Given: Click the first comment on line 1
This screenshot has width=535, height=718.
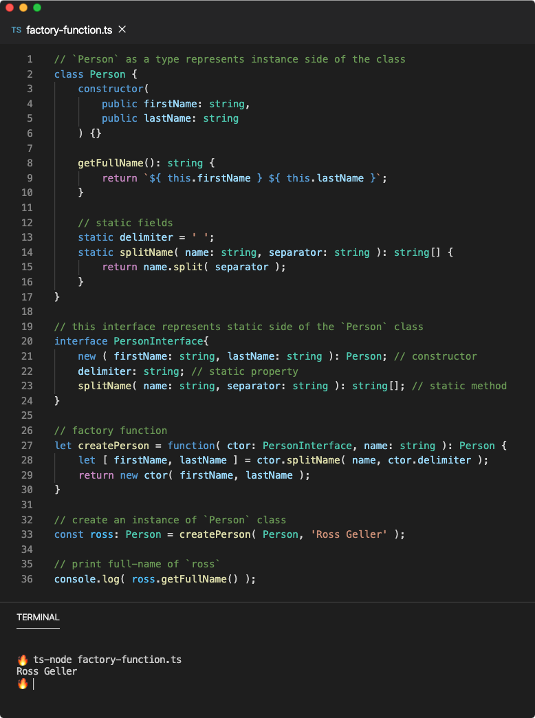Looking at the screenshot, I should [x=230, y=59].
